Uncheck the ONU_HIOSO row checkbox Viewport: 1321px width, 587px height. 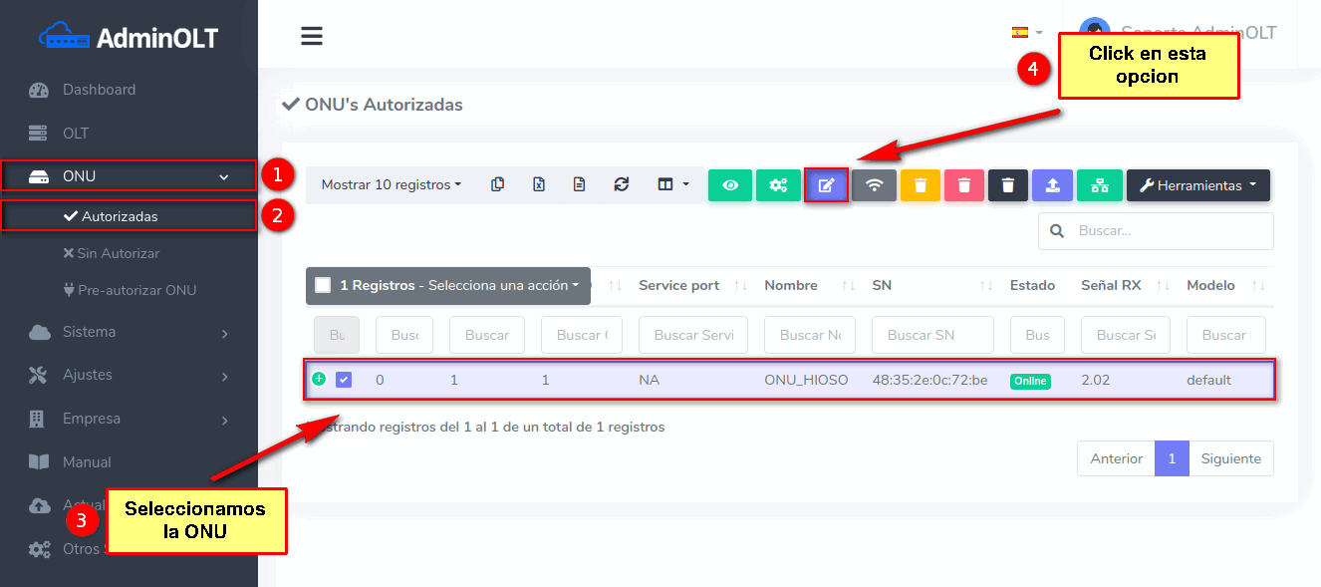(344, 380)
